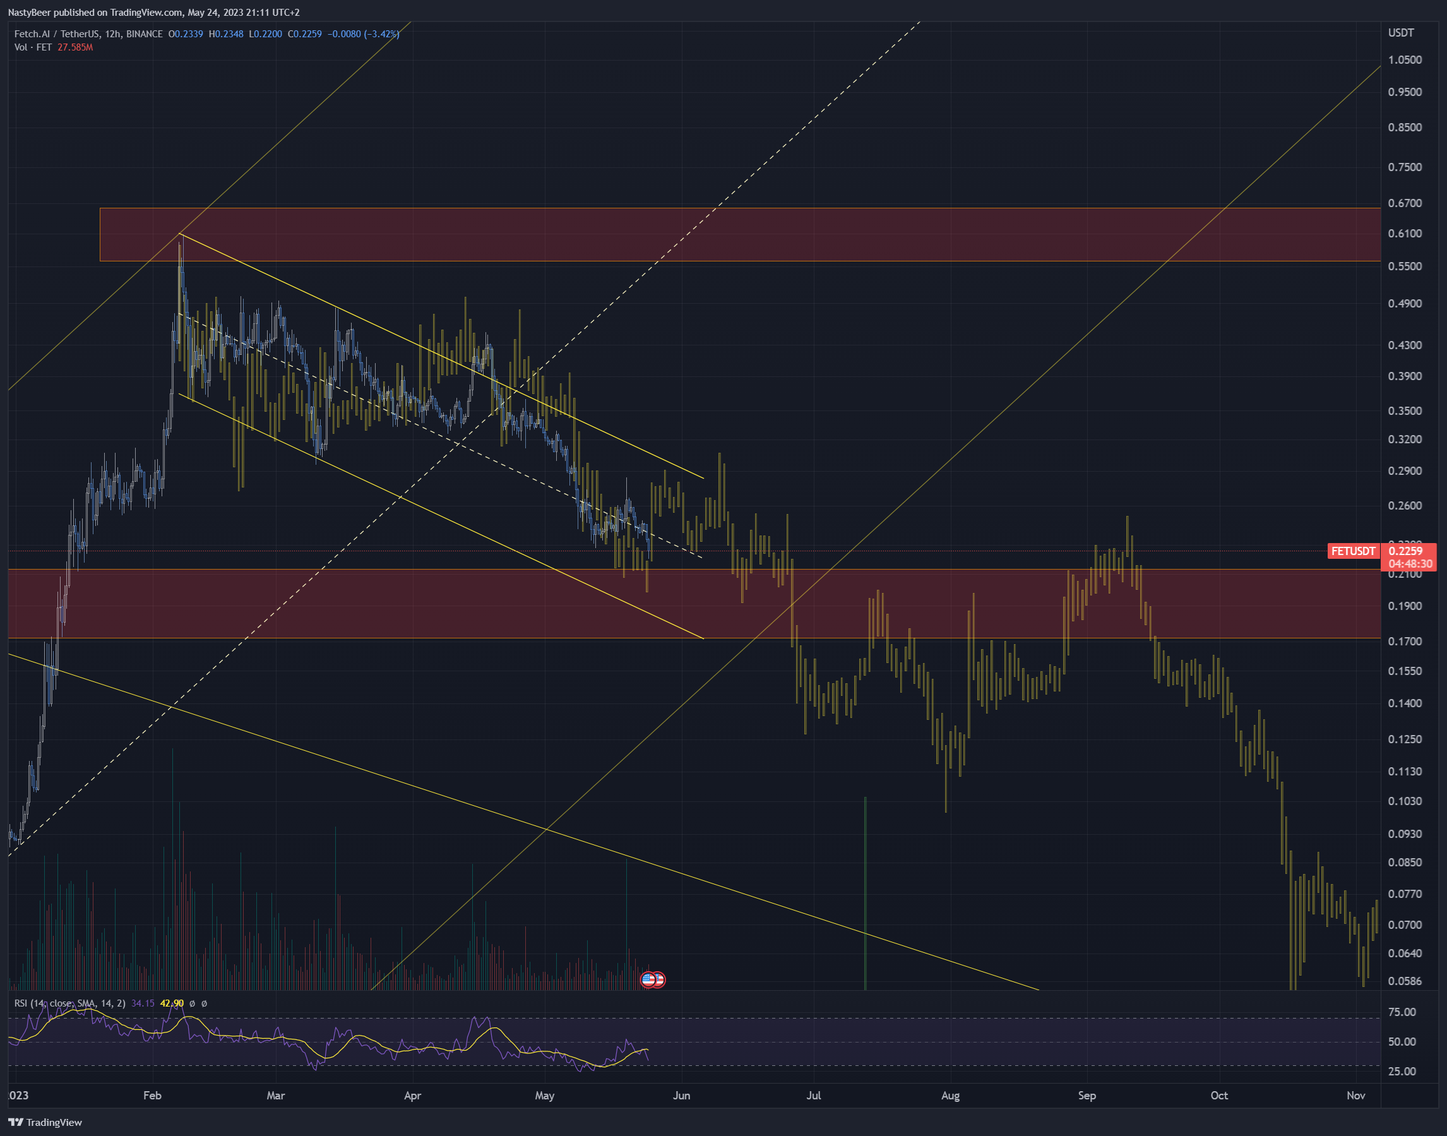The width and height of the screenshot is (1447, 1136).
Task: Click the USDT currency label on the price axis
Action: coord(1401,33)
